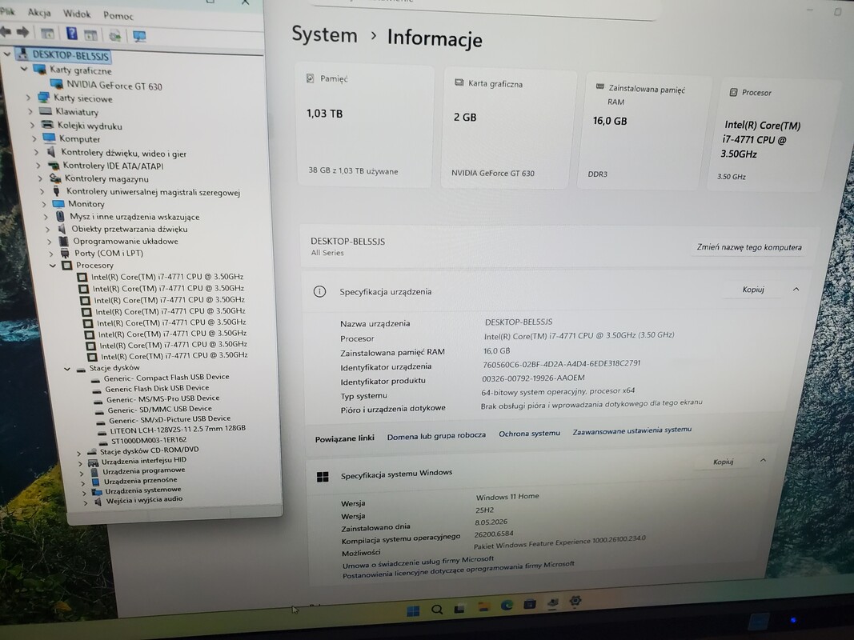
Task: Select Generic- MS/MS-Pro USB Device
Action: (x=162, y=398)
